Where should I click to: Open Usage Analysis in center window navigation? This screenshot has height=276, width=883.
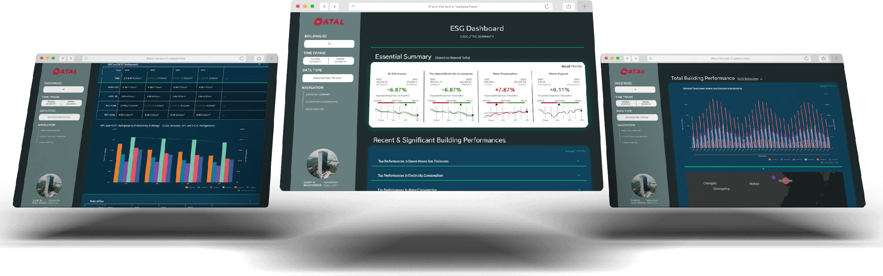coord(314,109)
